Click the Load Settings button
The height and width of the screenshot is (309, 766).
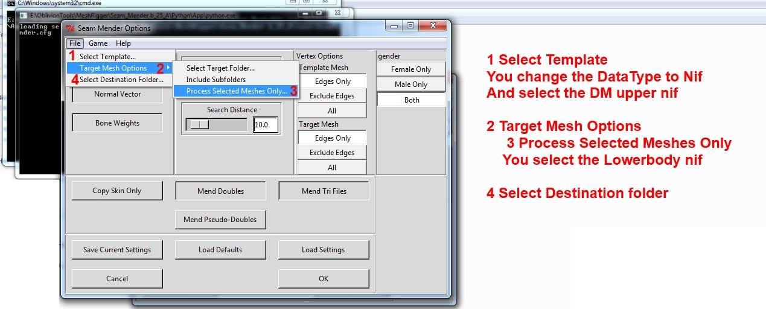pos(324,250)
